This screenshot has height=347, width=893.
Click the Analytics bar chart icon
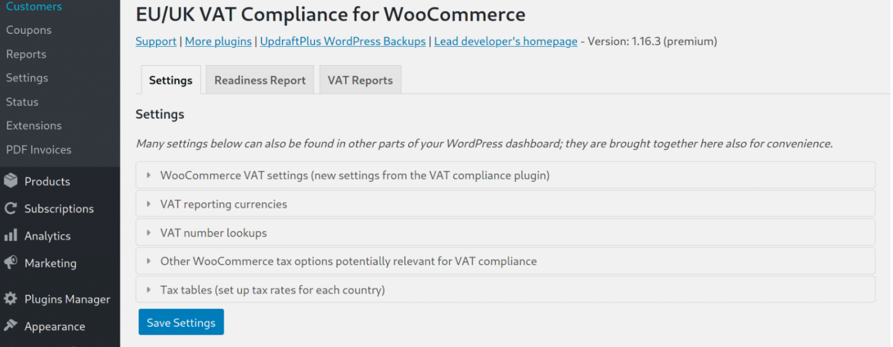click(x=10, y=235)
